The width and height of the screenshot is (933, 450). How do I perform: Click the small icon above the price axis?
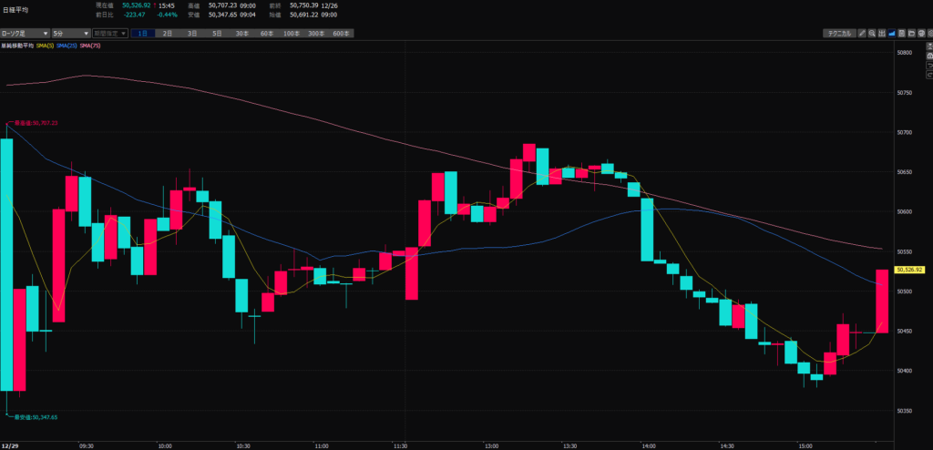click(928, 46)
